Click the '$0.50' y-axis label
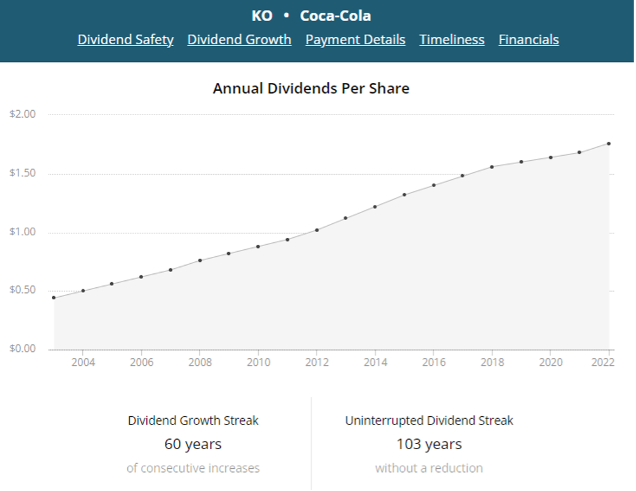Viewport: 636px width, 491px height. tap(23, 290)
